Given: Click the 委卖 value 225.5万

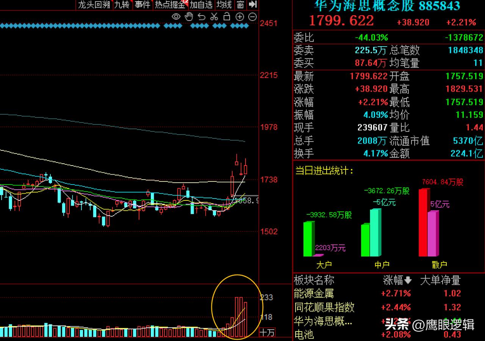Looking at the screenshot, I should (x=371, y=50).
